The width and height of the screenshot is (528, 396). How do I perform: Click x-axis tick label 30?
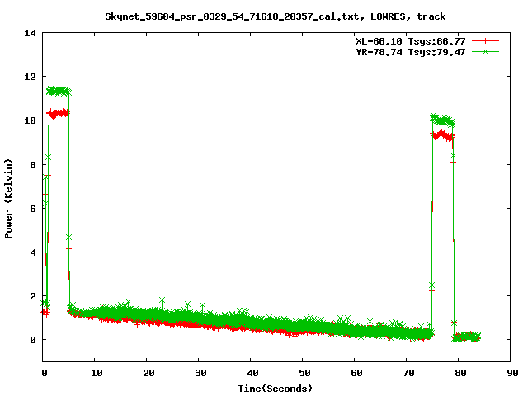200,373
